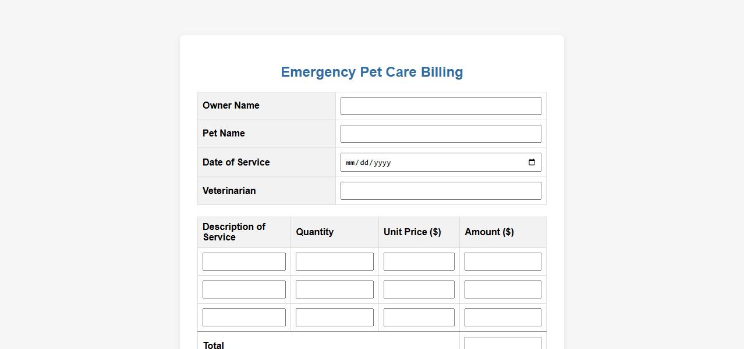Open the Date of Service calendar picker
The image size is (744, 349).
pyautogui.click(x=532, y=163)
